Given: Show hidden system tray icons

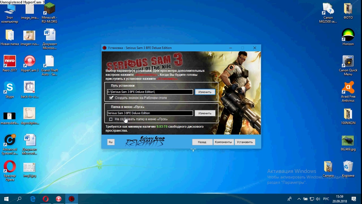Looking at the screenshot, I should tap(299, 199).
